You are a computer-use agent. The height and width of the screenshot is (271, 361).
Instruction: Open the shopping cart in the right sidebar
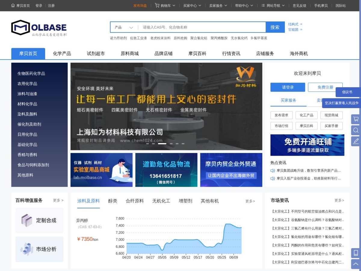(x=356, y=119)
